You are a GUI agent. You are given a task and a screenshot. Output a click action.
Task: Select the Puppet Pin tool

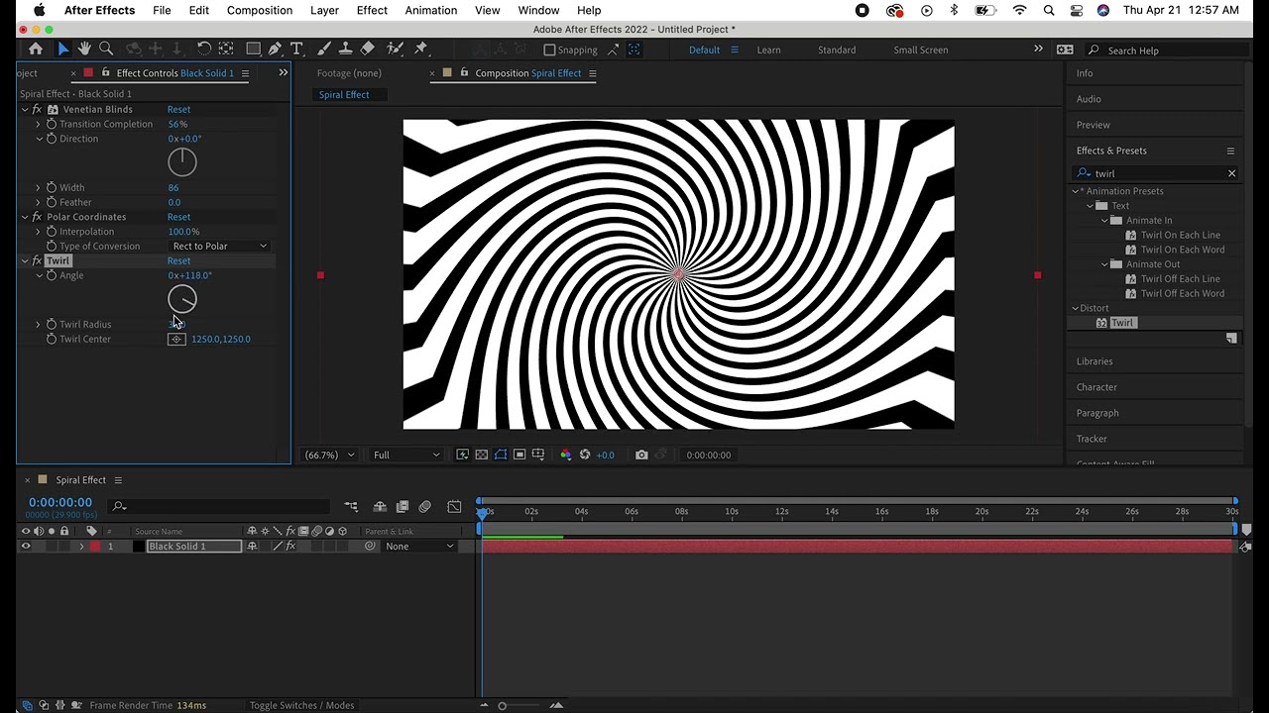pos(420,49)
